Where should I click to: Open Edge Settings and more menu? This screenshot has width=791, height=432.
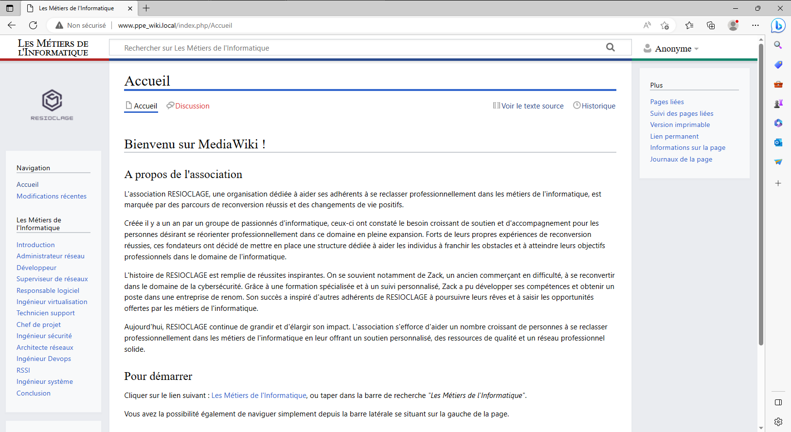755,25
